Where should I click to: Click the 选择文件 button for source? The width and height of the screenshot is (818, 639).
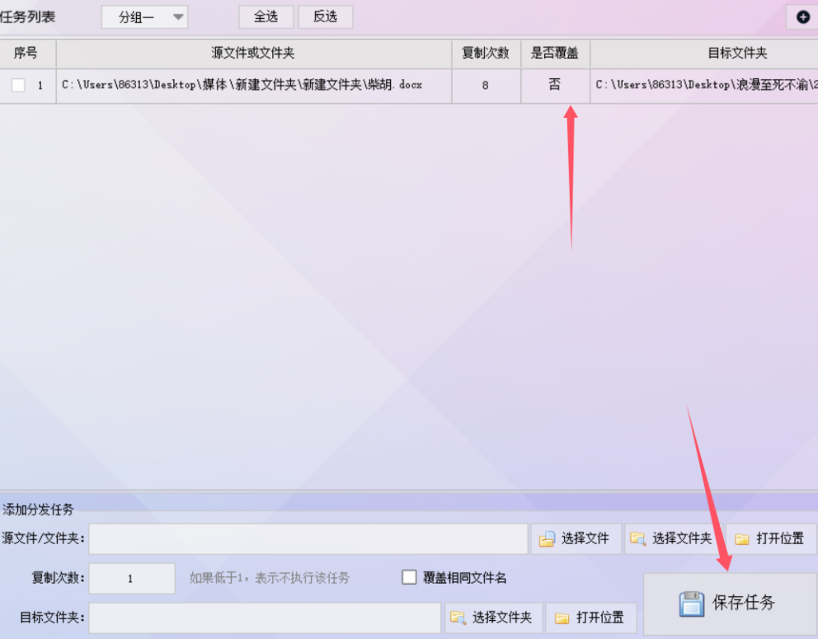point(576,538)
